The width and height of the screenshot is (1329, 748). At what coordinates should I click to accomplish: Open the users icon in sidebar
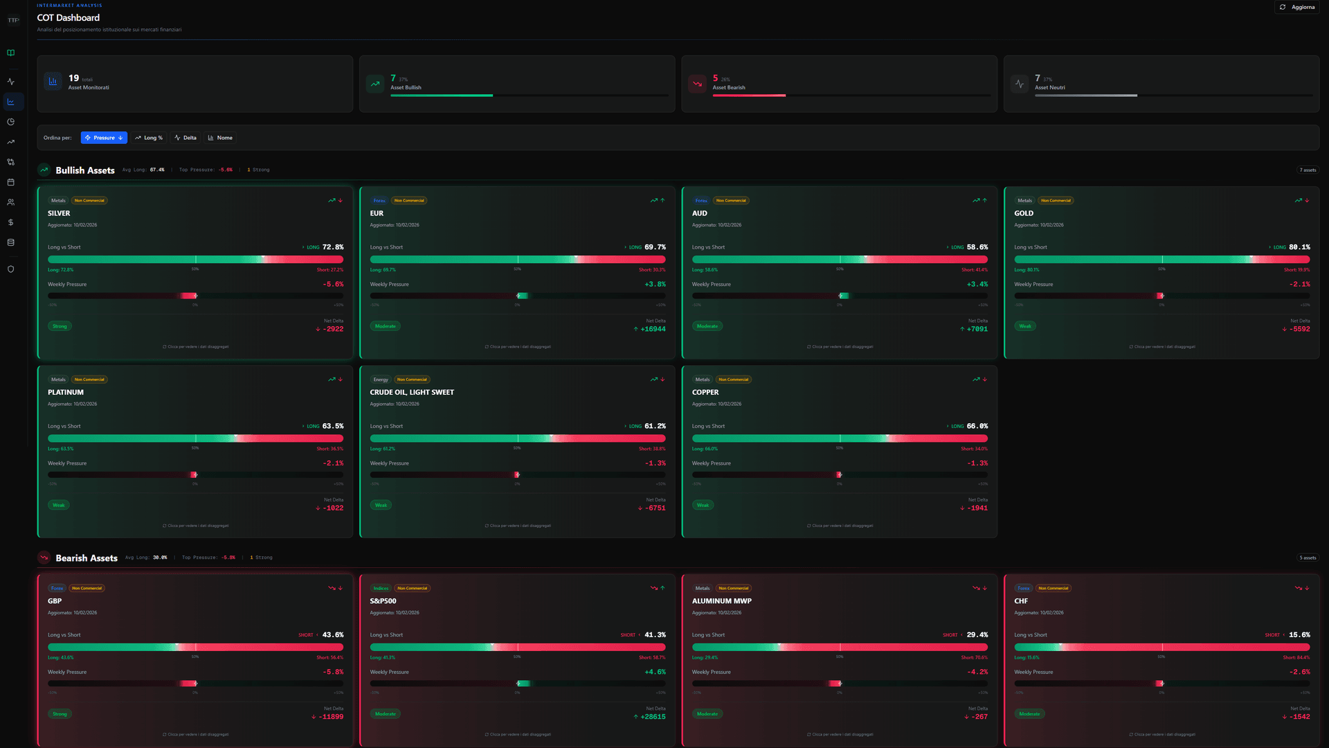[x=10, y=202]
